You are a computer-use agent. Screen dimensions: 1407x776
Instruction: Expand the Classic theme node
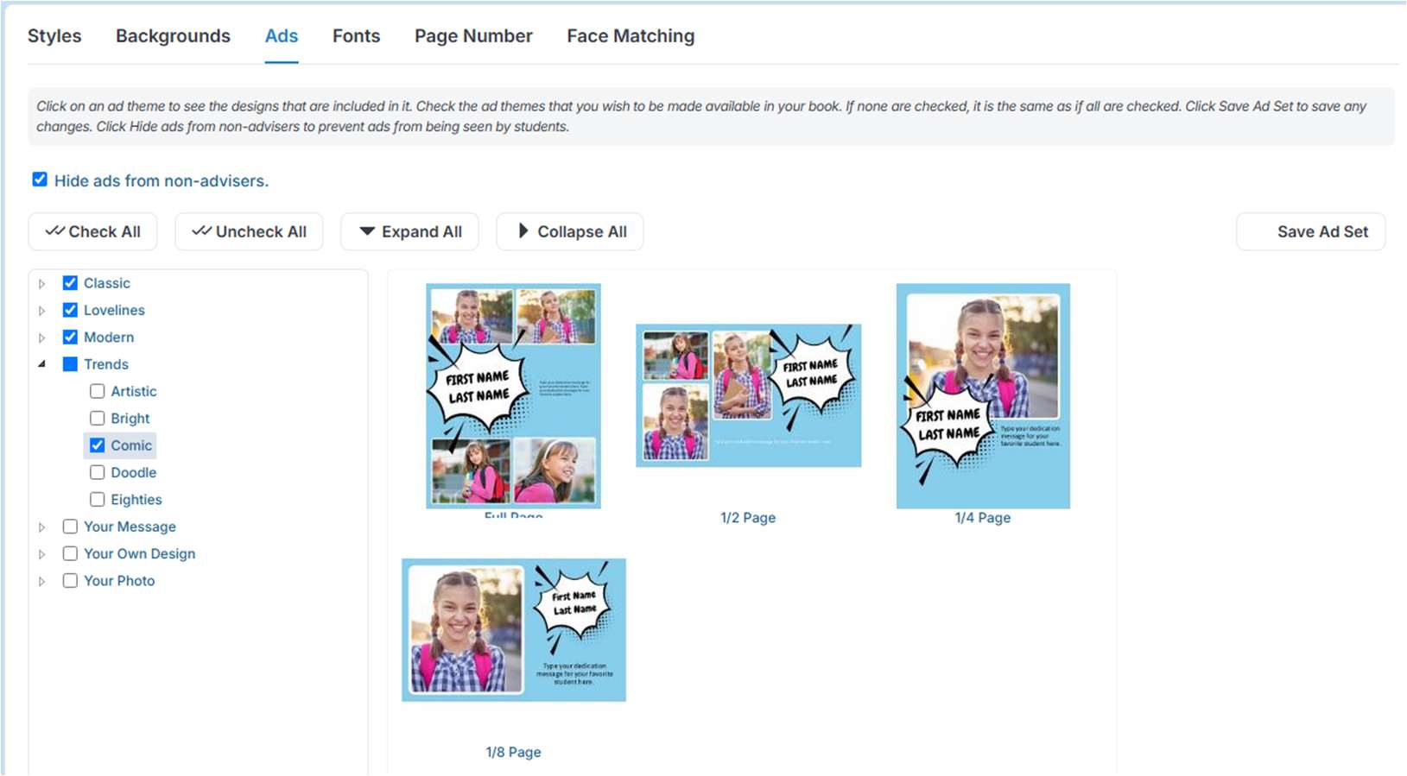(41, 284)
